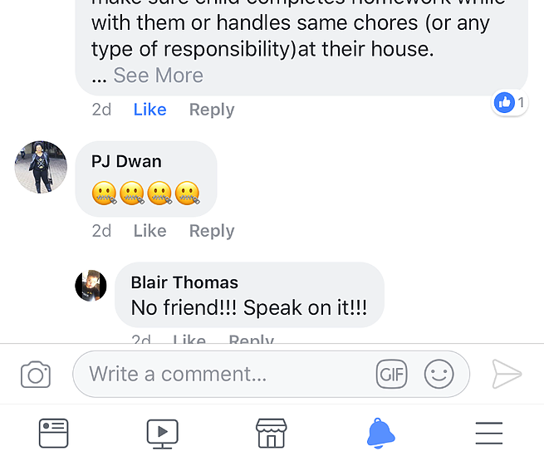Open Blair Thomas's name link
544x461 pixels.
pos(184,282)
